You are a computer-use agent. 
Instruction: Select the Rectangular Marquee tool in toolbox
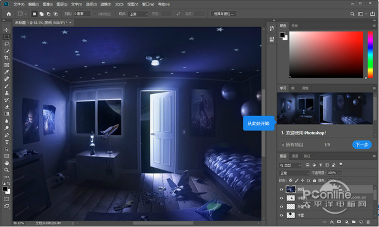coord(6,37)
